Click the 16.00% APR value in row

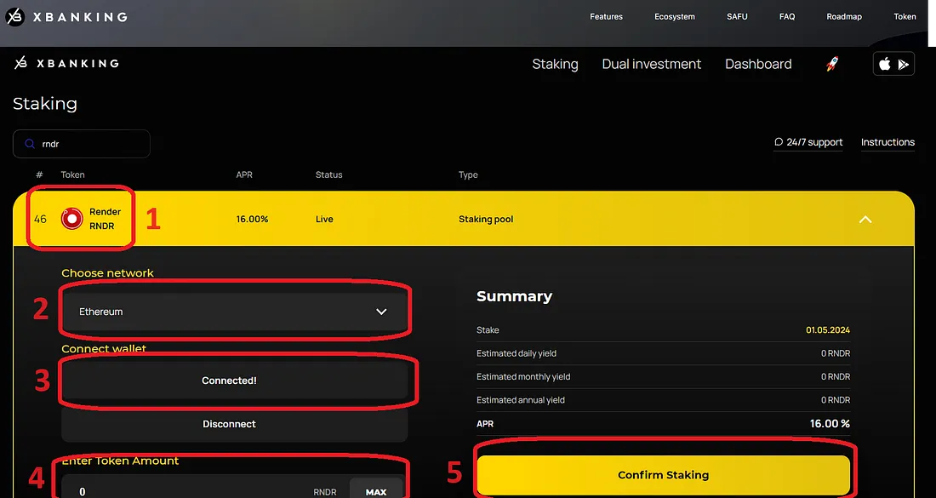click(x=252, y=219)
